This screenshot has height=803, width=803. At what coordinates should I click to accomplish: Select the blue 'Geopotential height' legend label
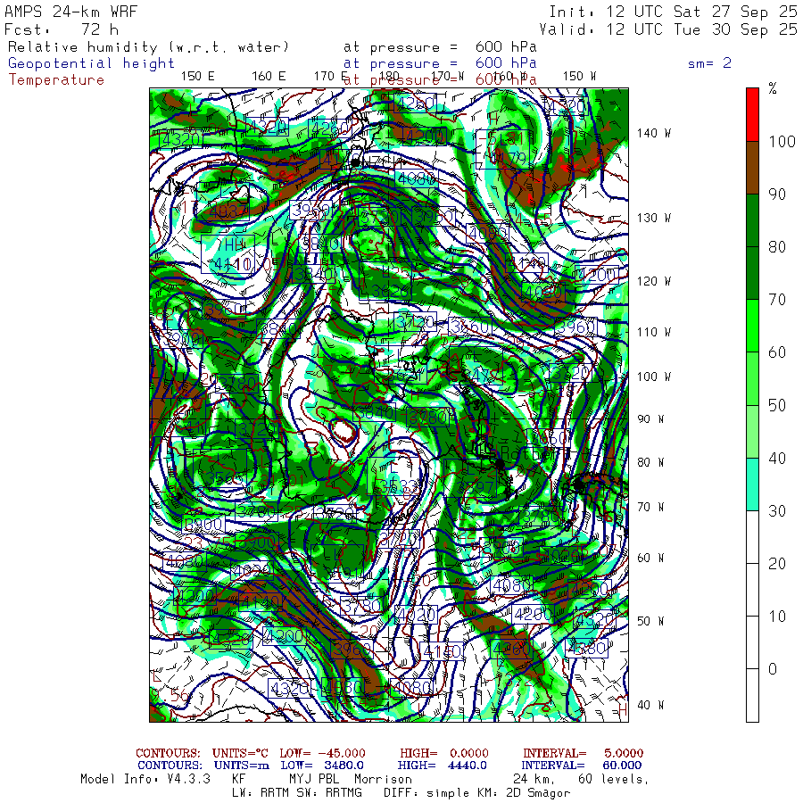click(92, 63)
